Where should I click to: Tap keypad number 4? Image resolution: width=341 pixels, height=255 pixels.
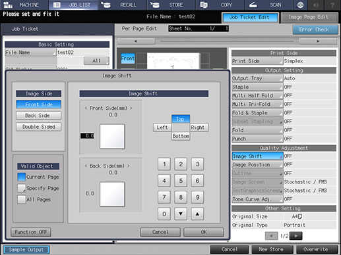pos(164,181)
